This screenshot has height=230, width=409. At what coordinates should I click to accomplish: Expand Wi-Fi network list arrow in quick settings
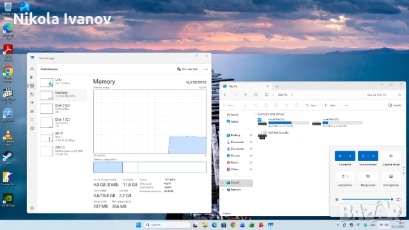click(x=350, y=156)
